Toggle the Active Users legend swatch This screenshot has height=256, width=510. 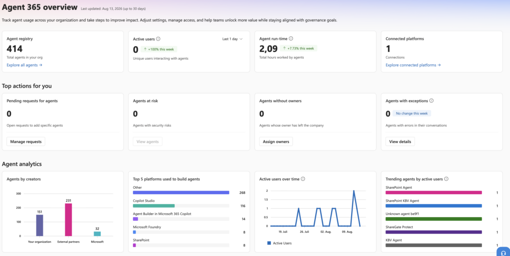(269, 243)
